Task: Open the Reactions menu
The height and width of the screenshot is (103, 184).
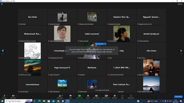Action: [115, 96]
